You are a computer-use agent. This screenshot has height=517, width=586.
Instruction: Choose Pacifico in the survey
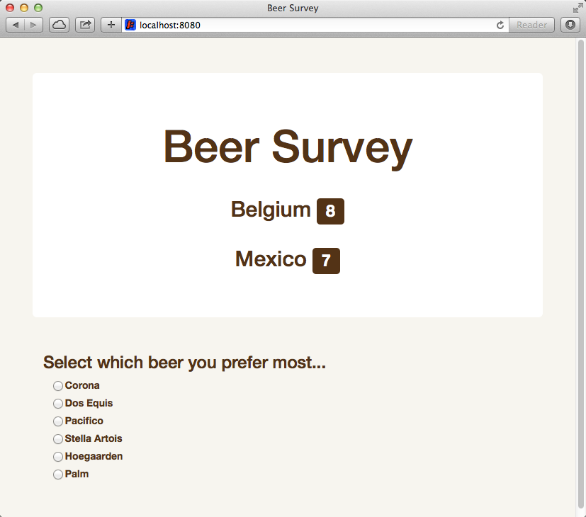click(x=57, y=421)
